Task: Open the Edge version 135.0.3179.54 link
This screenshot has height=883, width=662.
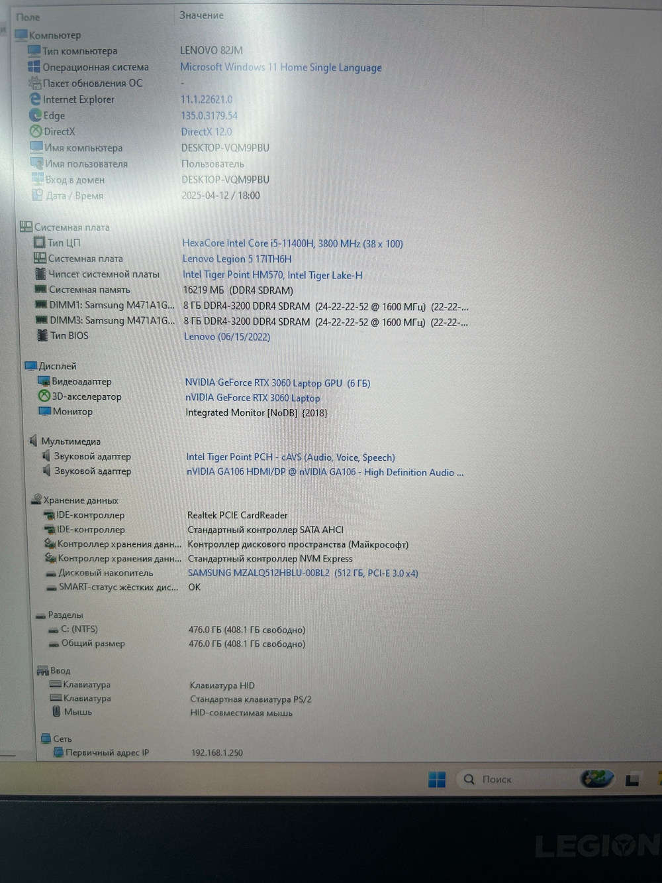Action: (209, 115)
